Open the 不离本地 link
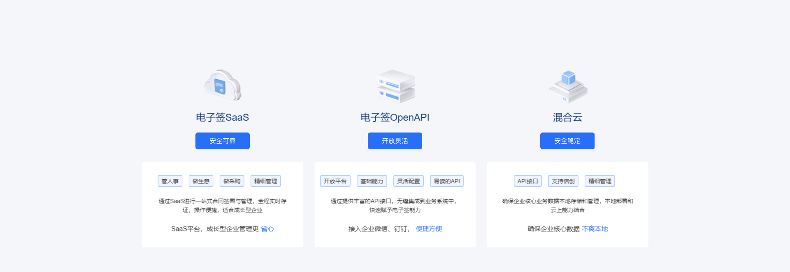The width and height of the screenshot is (790, 272). (x=595, y=229)
